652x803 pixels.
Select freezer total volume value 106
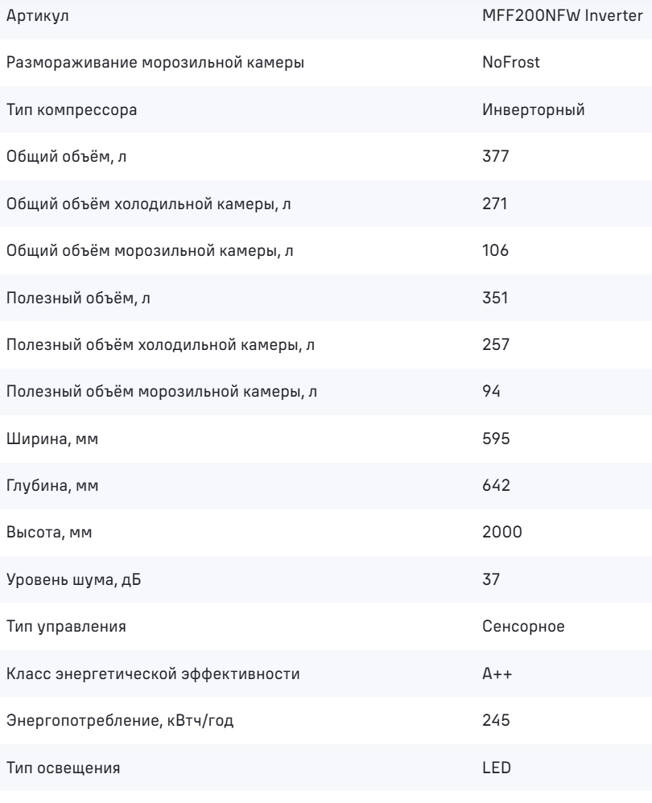(x=495, y=250)
